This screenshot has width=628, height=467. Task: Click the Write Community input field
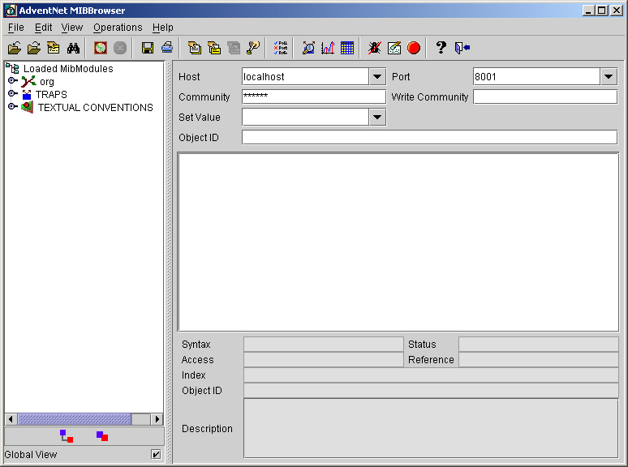(x=544, y=97)
